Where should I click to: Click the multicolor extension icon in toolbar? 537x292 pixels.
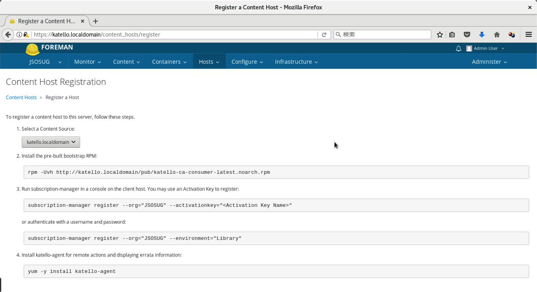tap(512, 35)
